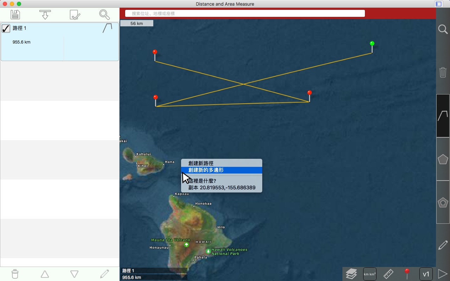Move item down with the down triangle
450x281 pixels.
(x=74, y=274)
